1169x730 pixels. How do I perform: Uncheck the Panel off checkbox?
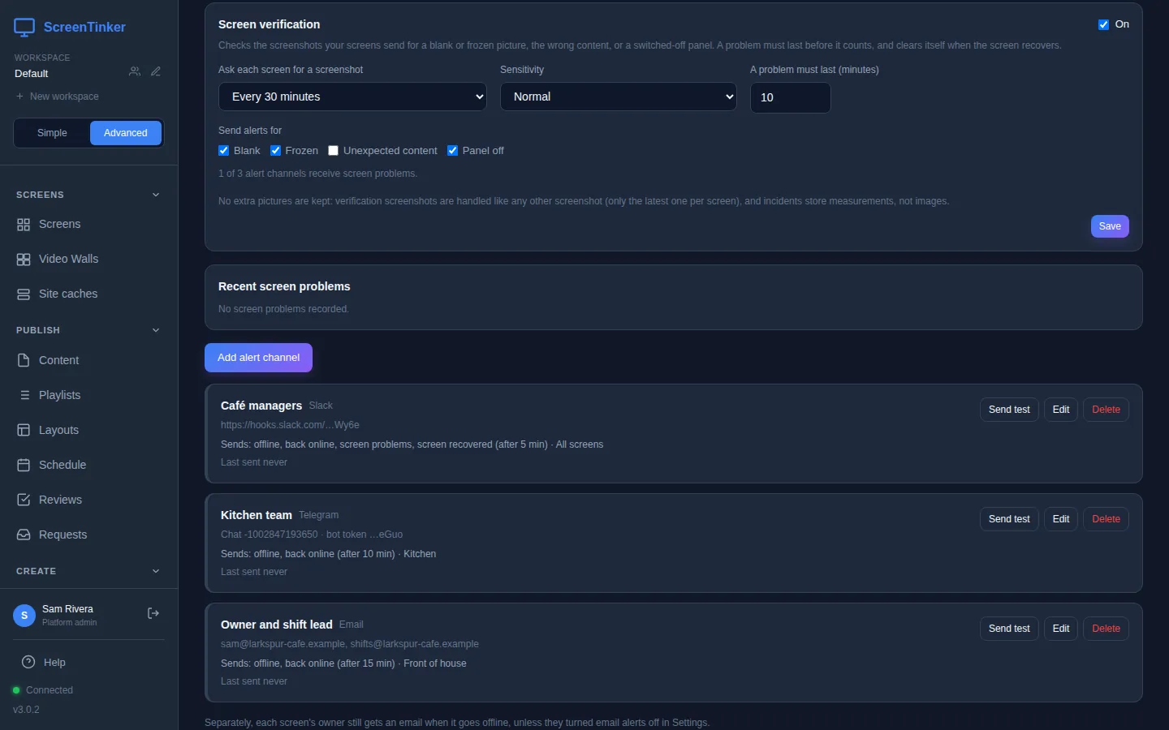[452, 151]
